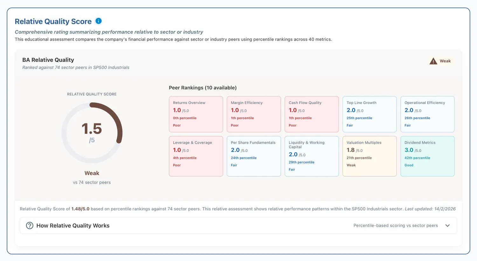Click the Relative Quality Score title

coord(53,21)
